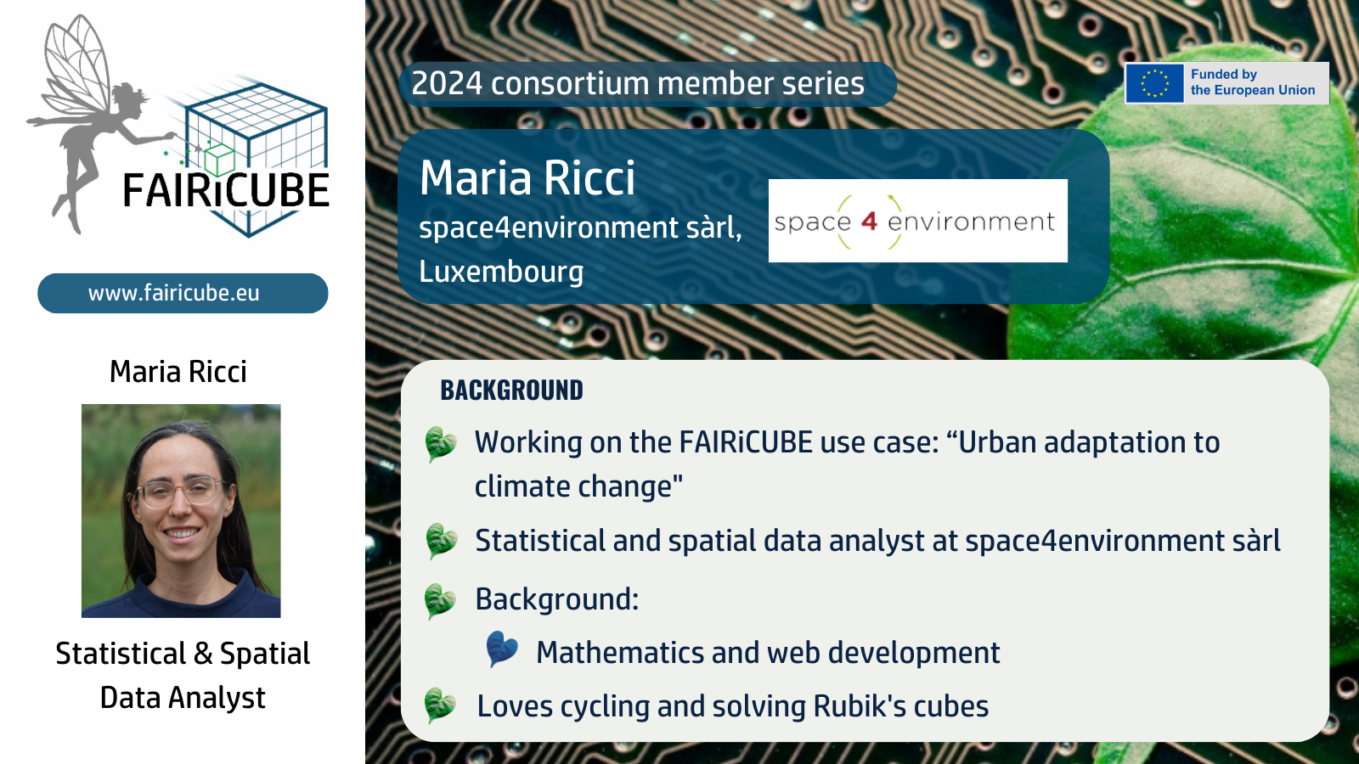Click the FAIRiCUBE fairy logo
This screenshot has height=764, width=1359.
tap(180, 126)
